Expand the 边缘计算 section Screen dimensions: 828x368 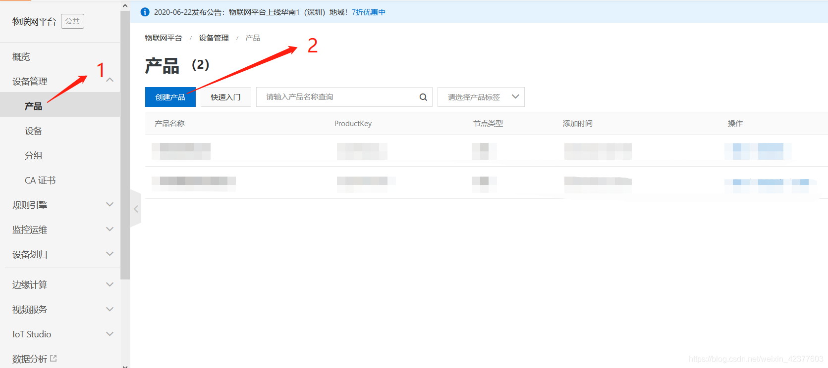(x=110, y=284)
